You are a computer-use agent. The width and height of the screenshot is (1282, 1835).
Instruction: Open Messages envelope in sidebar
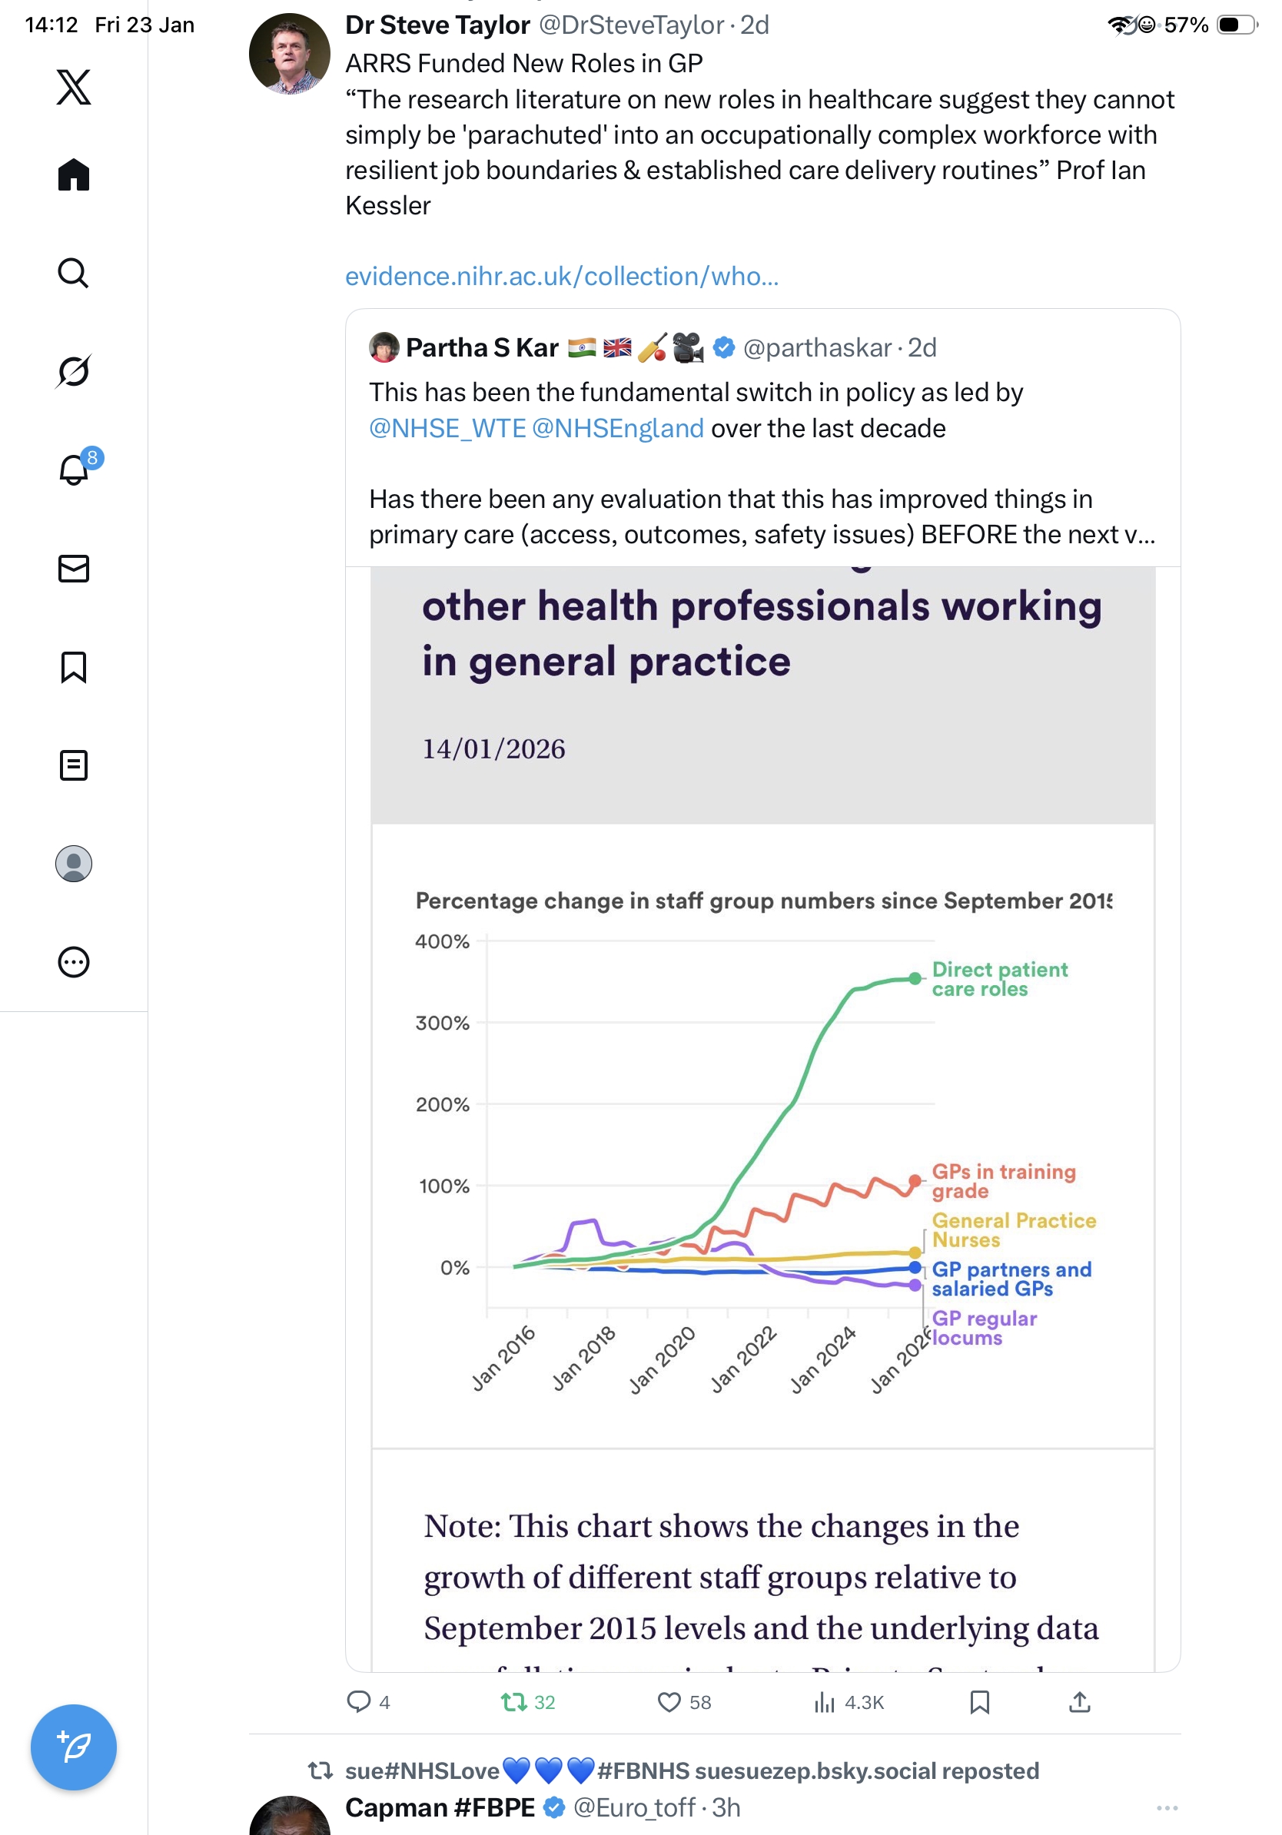(x=74, y=568)
